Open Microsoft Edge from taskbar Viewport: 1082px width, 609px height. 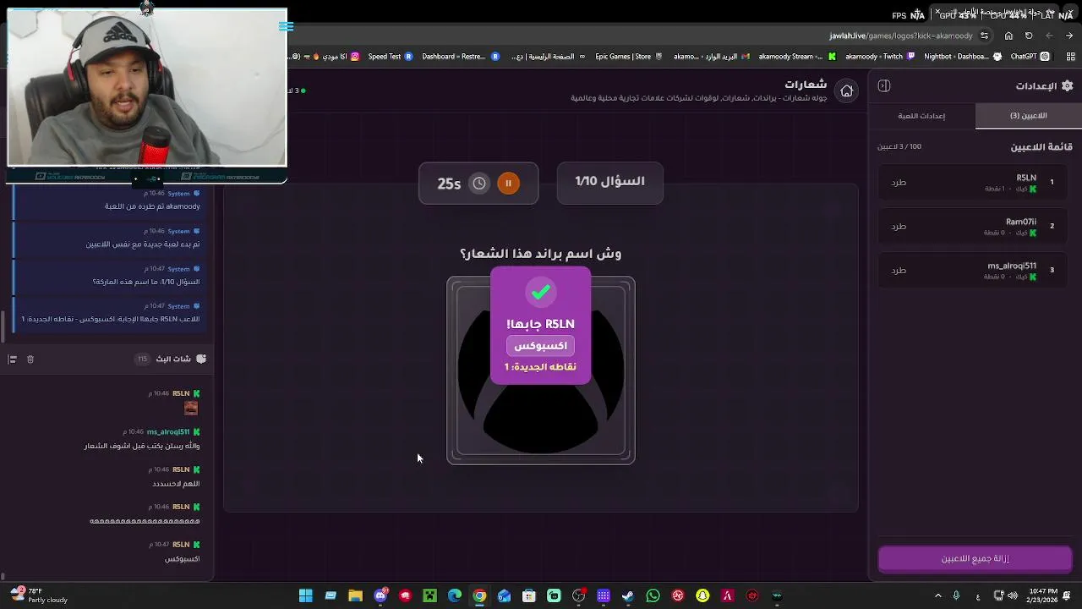coord(455,596)
